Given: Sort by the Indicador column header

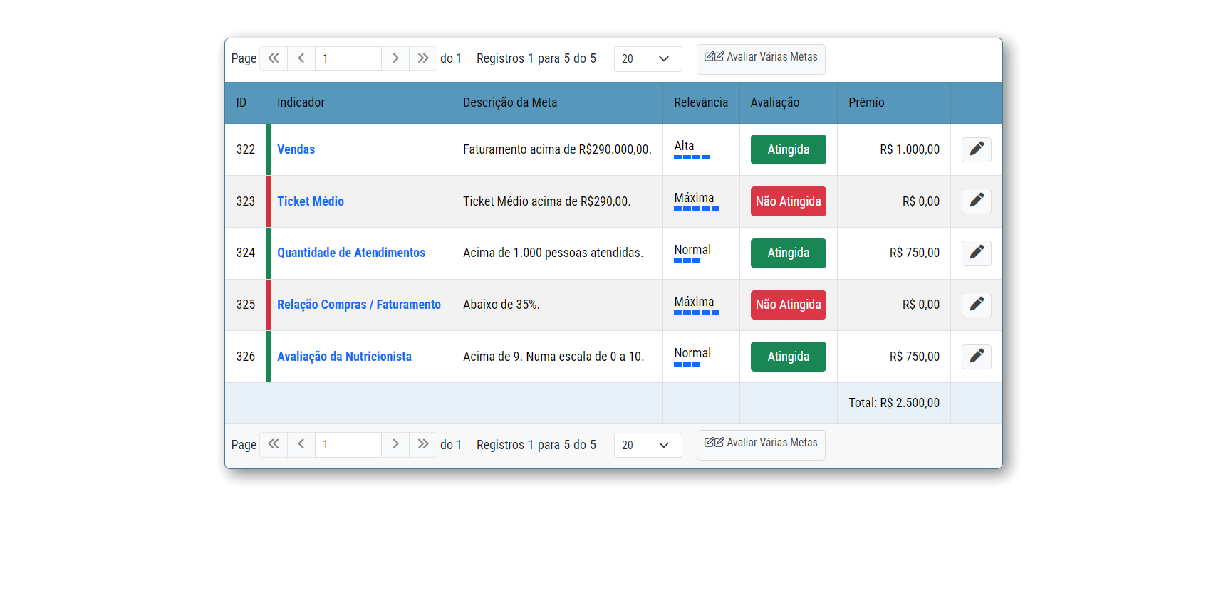Looking at the screenshot, I should (x=301, y=102).
